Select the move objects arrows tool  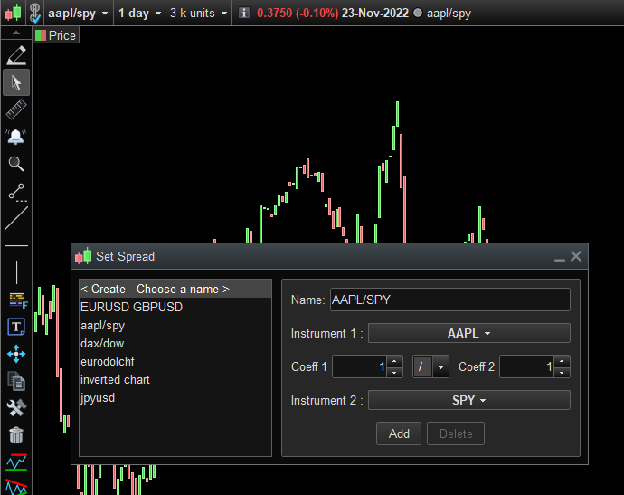[16, 354]
